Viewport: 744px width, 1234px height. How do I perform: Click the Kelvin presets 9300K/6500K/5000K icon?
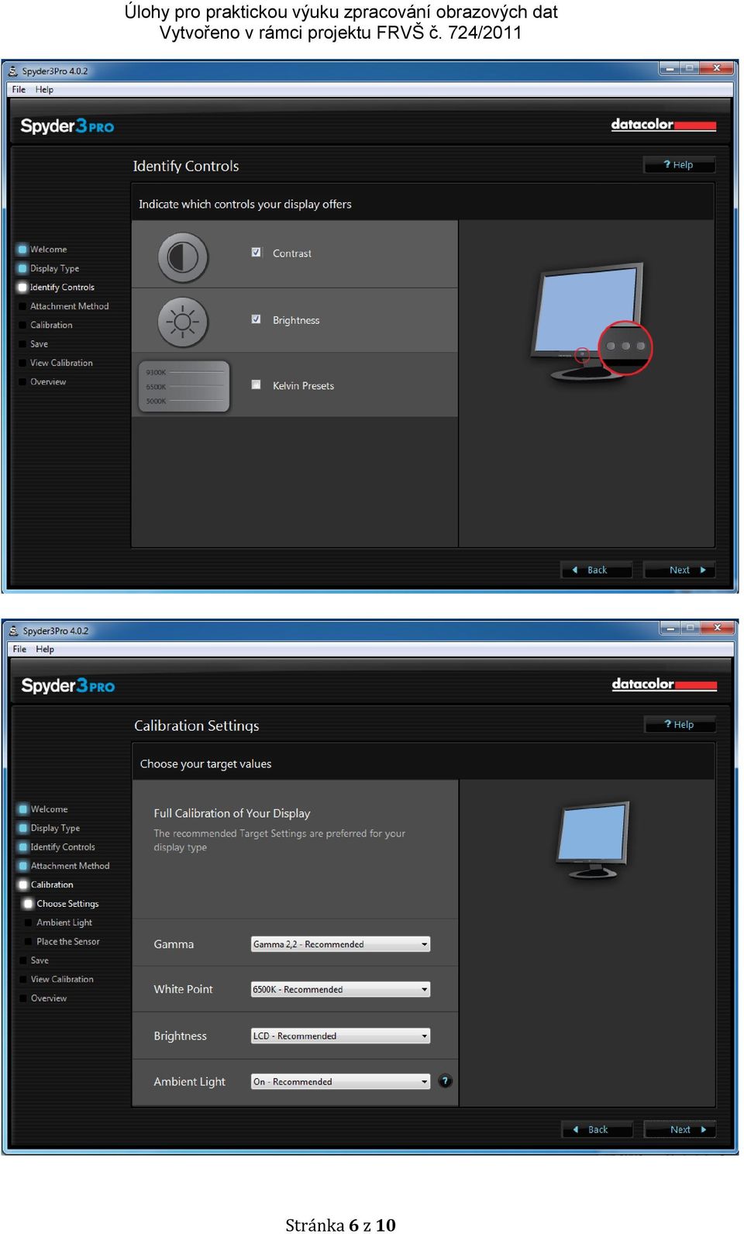(x=184, y=386)
